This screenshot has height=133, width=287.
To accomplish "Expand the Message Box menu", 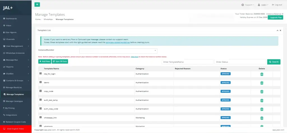I will tap(16, 60).
